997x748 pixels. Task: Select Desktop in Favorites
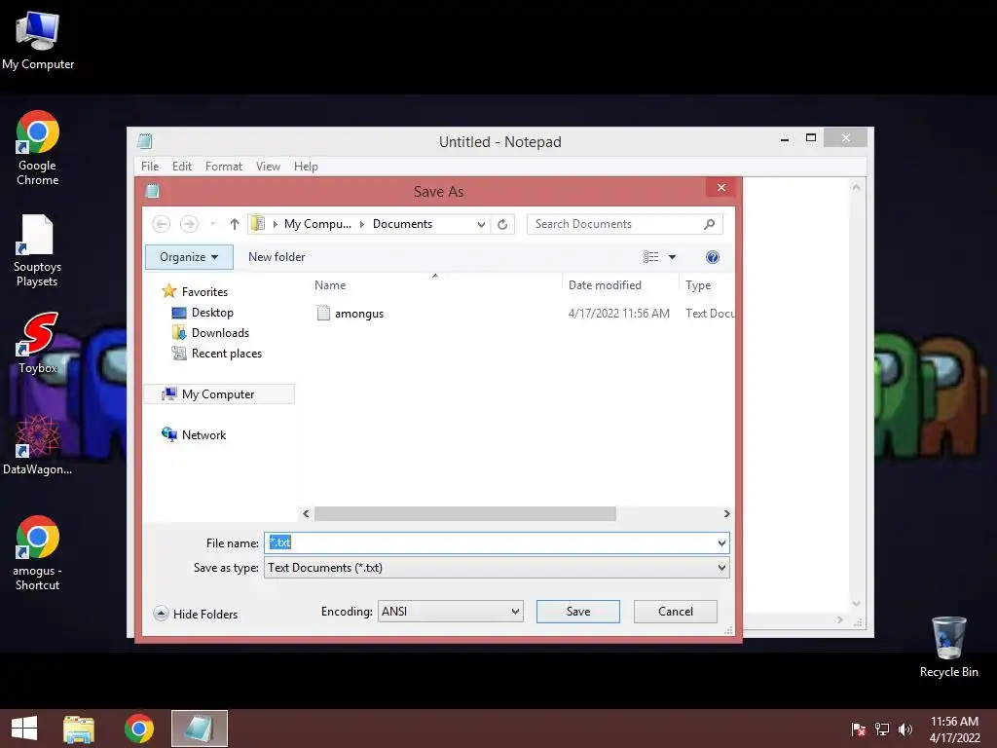tap(212, 313)
